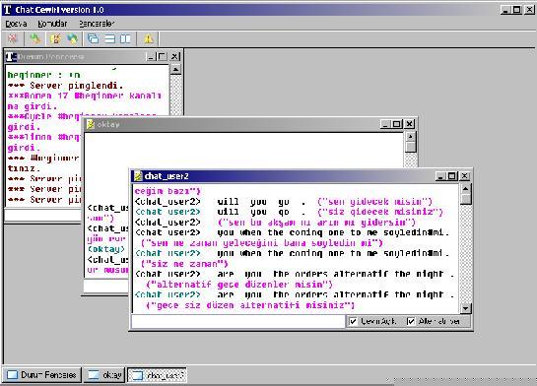Click the yellow channel icon in toolbar
Image resolution: width=537 pixels, height=386 pixels.
point(55,38)
